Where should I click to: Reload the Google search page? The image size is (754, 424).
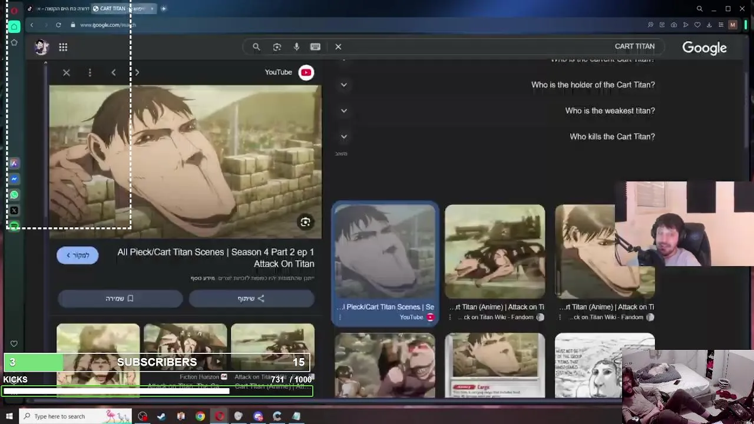pyautogui.click(x=58, y=25)
